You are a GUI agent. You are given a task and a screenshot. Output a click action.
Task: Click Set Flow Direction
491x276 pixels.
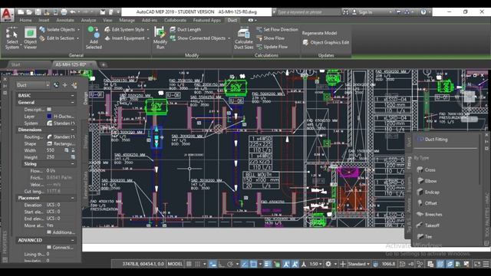coord(277,29)
